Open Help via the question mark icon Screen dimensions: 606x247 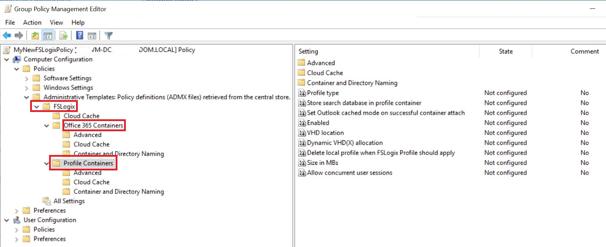(80, 35)
